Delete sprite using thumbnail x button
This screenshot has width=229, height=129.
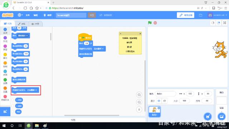click(159, 108)
